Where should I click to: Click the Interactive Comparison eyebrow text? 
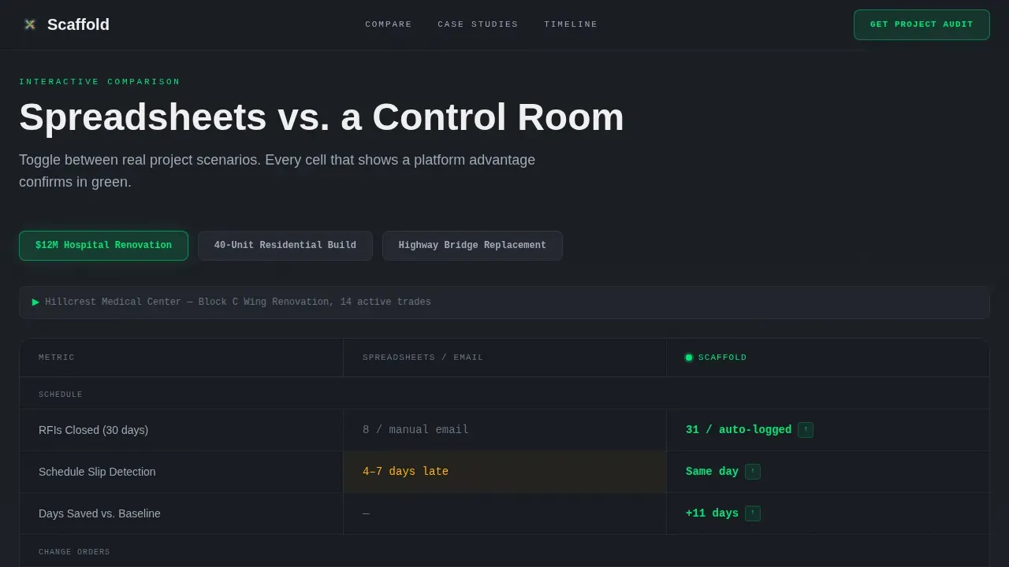point(100,82)
